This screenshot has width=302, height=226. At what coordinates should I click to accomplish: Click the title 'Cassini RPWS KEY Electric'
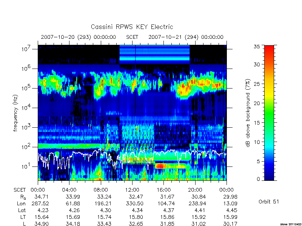click(x=132, y=27)
